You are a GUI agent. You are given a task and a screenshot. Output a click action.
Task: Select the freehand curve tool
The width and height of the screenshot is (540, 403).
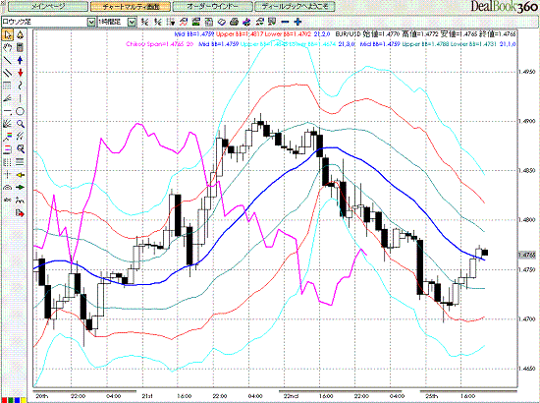coord(20,86)
